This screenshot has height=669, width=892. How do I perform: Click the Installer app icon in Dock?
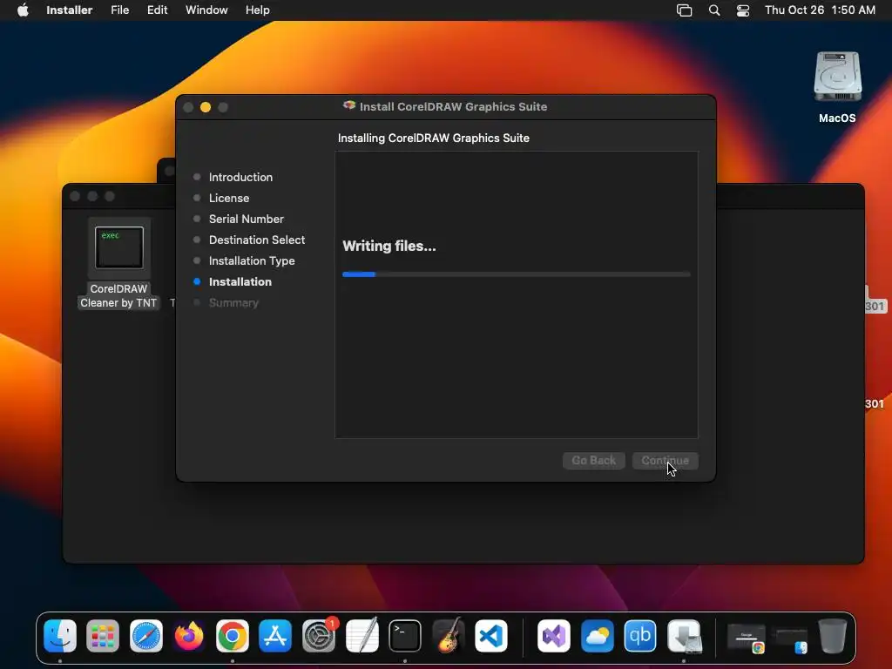coord(684,636)
